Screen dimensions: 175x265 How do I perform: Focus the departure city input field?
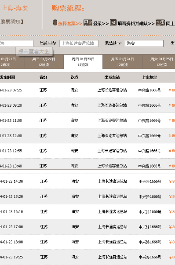pos(17,43)
